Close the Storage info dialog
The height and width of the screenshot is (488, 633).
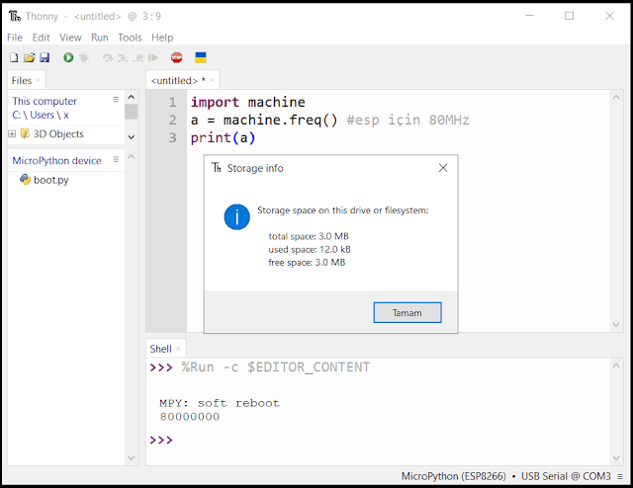(x=443, y=168)
